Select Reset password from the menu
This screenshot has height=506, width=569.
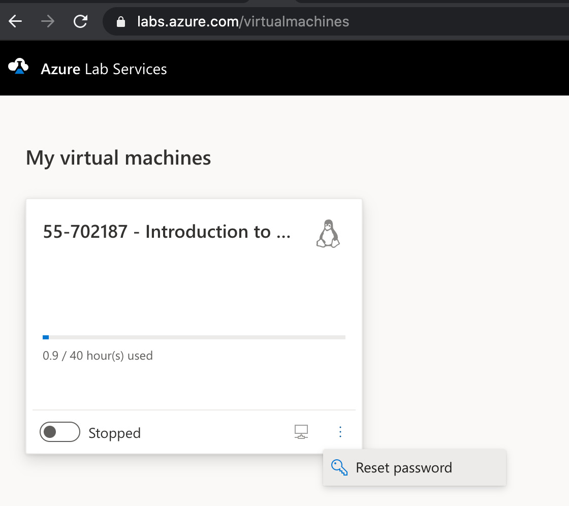click(404, 467)
